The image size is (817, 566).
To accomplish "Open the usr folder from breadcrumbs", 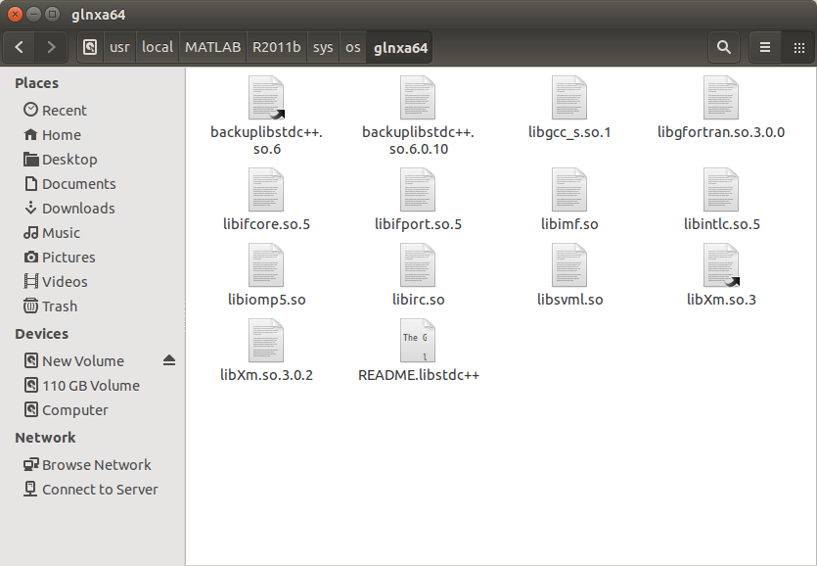I will coord(118,46).
